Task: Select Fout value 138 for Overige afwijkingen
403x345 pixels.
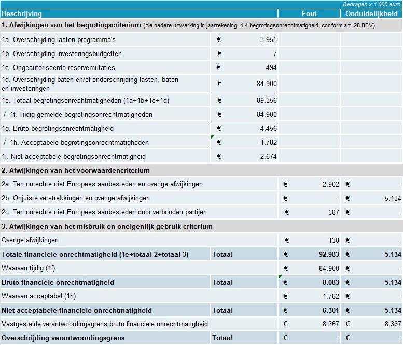Action: coord(333,240)
